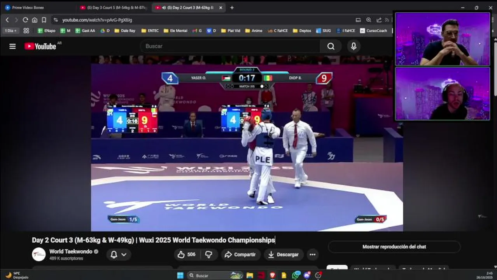497x280 pixels.
Task: Open the World Taekwondo channel name link
Action: click(71, 252)
